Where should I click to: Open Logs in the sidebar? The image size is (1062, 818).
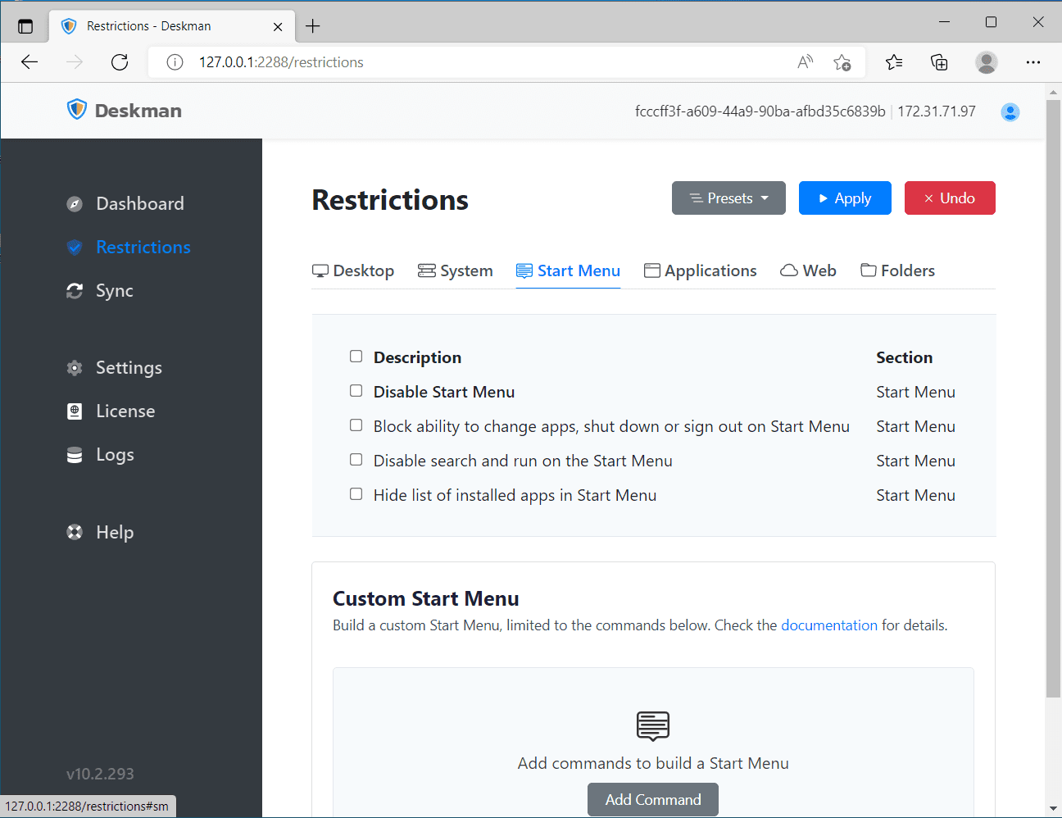115,455
